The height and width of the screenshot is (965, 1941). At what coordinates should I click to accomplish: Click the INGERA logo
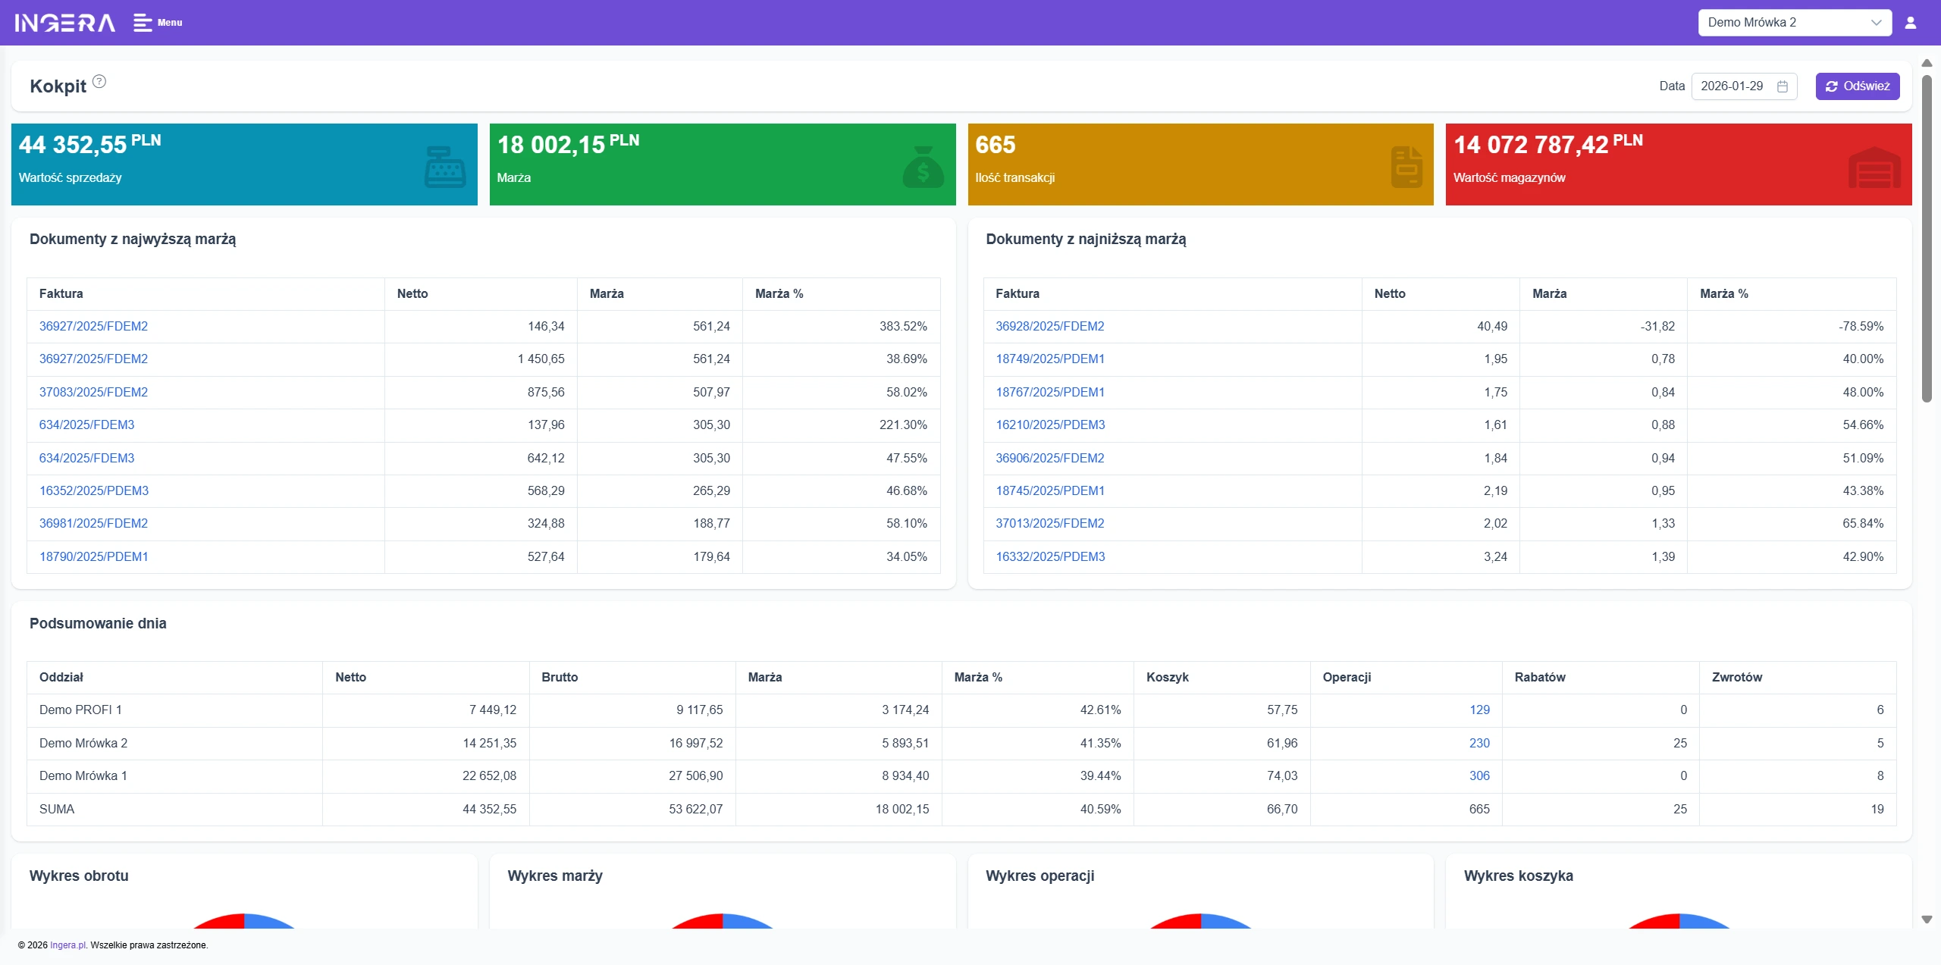(65, 23)
